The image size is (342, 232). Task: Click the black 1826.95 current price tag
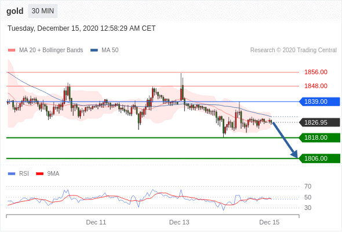click(x=319, y=122)
